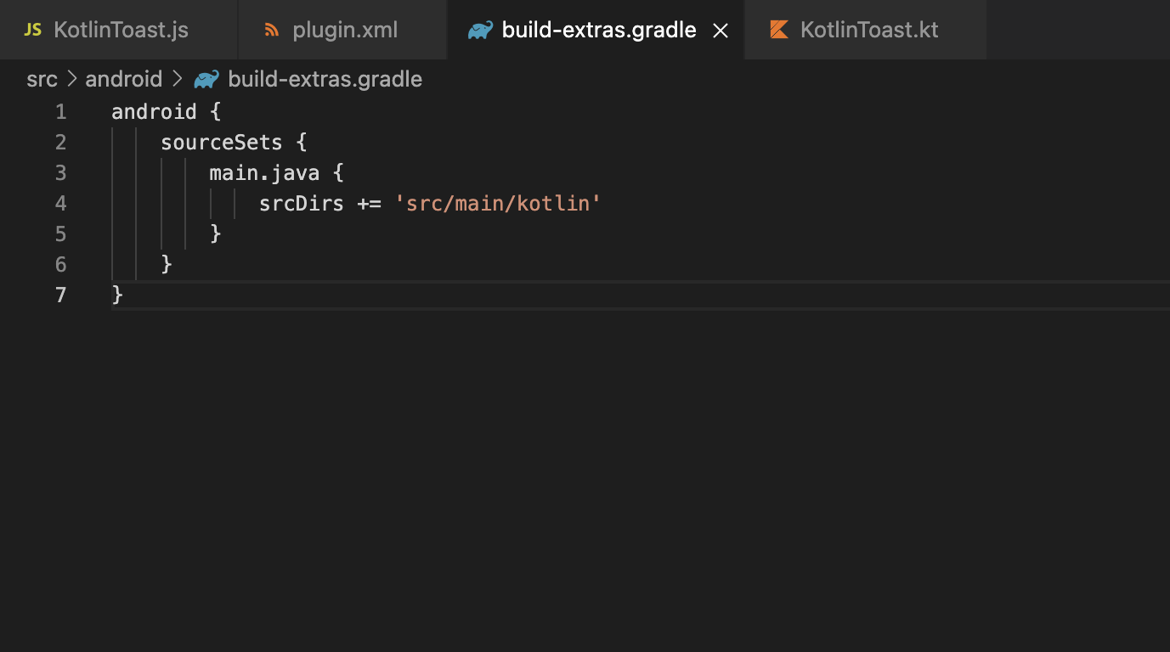Close the build-extras.gradle tab
The image size is (1170, 652).
pyautogui.click(x=721, y=31)
